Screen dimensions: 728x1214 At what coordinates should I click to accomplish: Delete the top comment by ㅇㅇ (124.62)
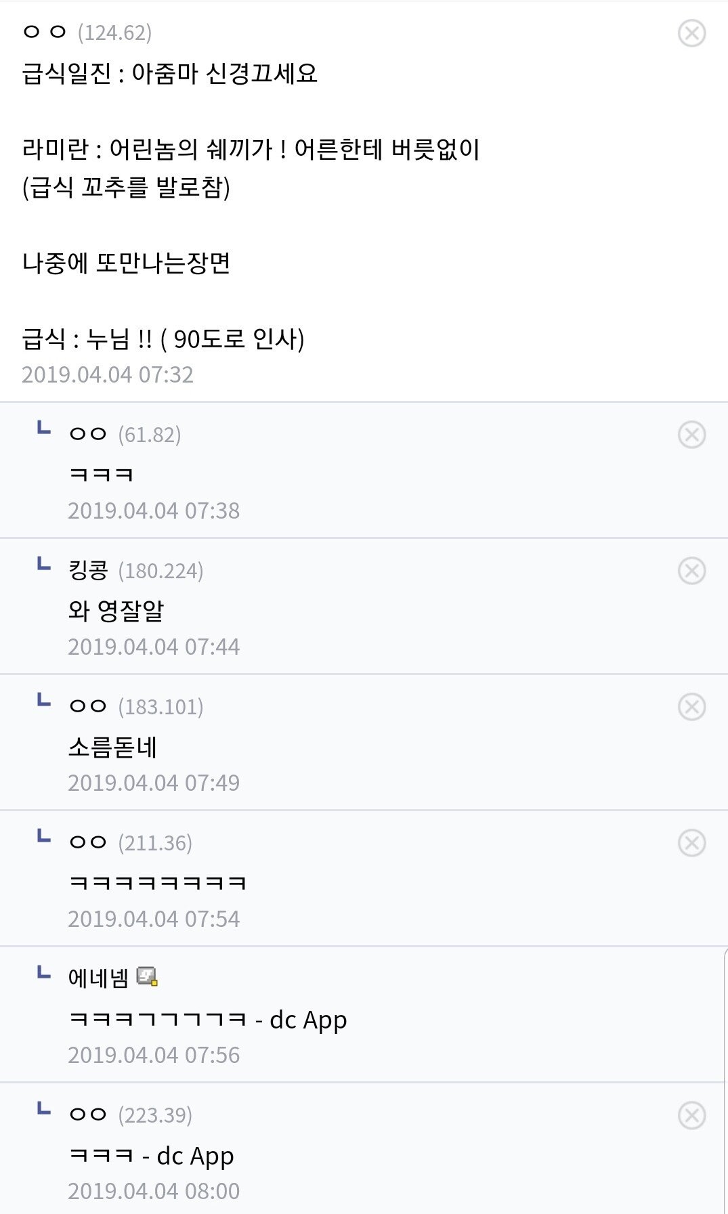[691, 33]
